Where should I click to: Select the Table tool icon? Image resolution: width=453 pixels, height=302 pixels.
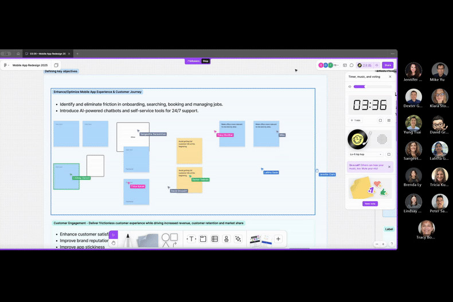tap(214, 239)
